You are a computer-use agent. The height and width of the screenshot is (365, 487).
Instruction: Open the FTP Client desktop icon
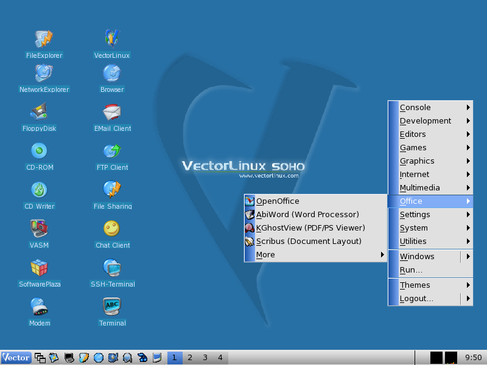112,151
